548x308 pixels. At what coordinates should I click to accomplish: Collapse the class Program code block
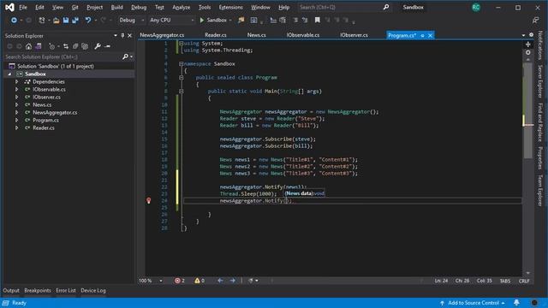click(x=181, y=78)
